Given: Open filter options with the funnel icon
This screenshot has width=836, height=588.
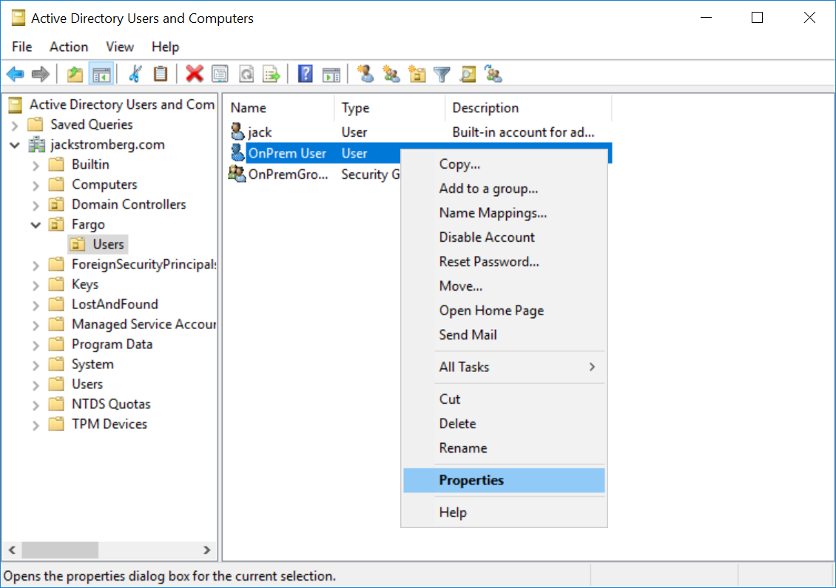Looking at the screenshot, I should point(442,73).
